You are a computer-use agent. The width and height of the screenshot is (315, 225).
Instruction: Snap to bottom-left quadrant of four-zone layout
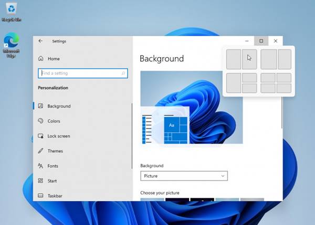(268, 88)
